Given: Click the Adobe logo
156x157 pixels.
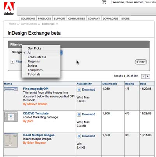Looking at the screenshot, I should (9, 9).
